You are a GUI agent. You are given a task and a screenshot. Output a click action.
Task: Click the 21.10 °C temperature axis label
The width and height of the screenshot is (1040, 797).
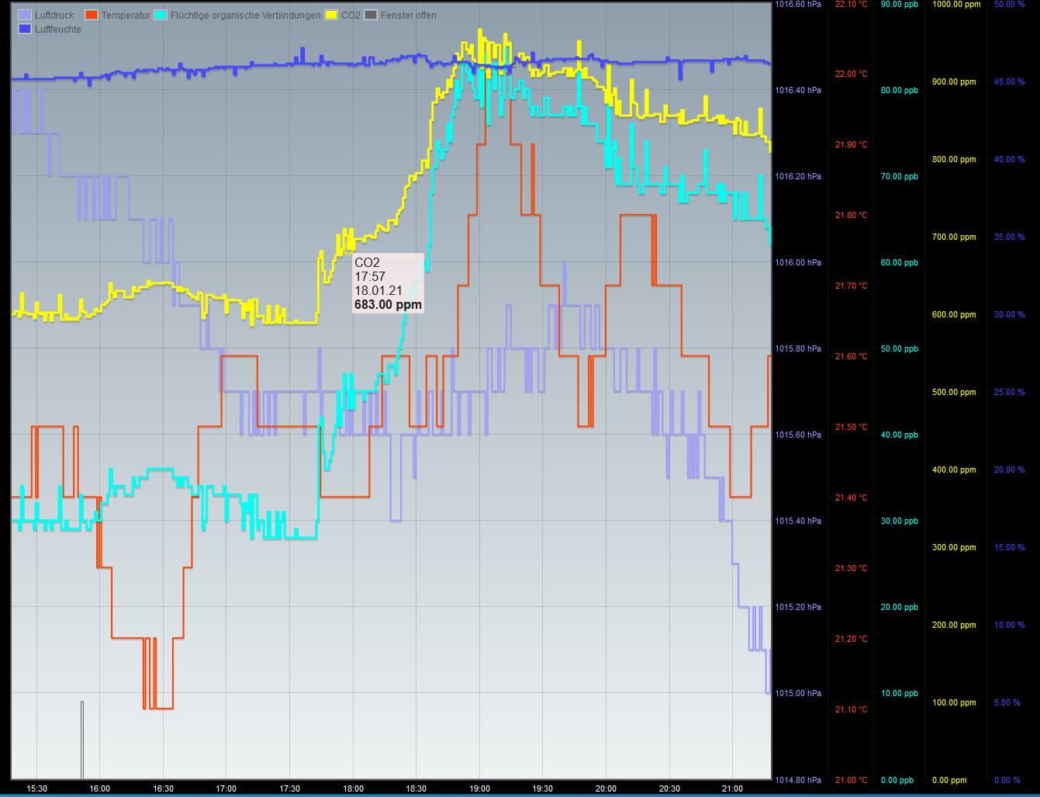click(851, 709)
